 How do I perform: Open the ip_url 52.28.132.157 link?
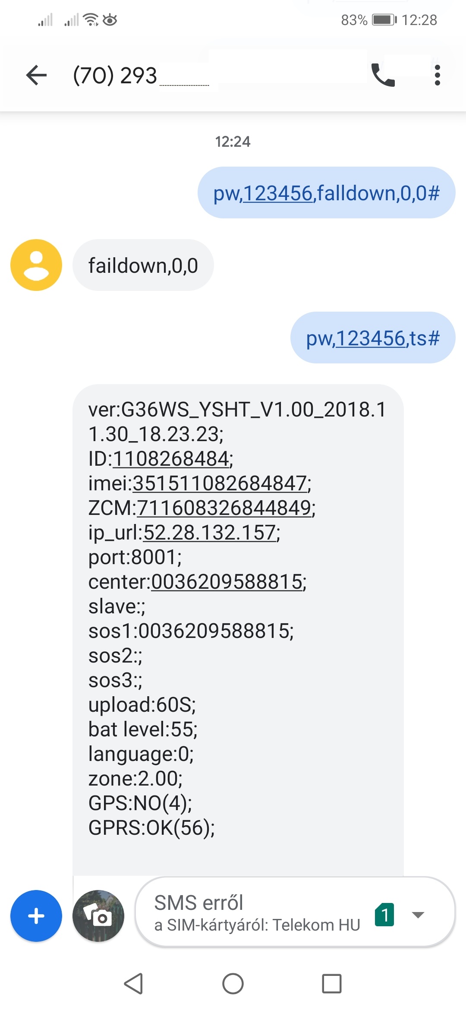[x=209, y=532]
